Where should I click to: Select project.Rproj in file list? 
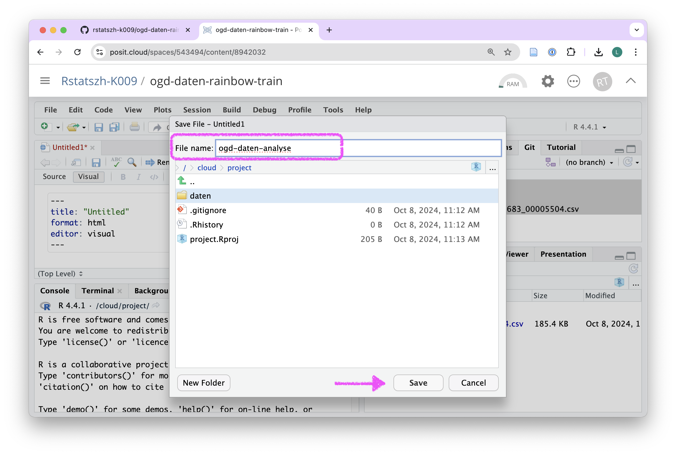coord(337,239)
